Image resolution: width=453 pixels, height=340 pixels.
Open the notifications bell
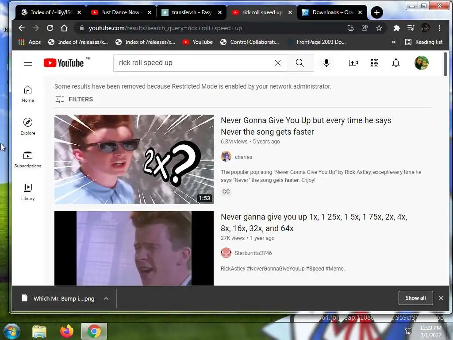395,63
